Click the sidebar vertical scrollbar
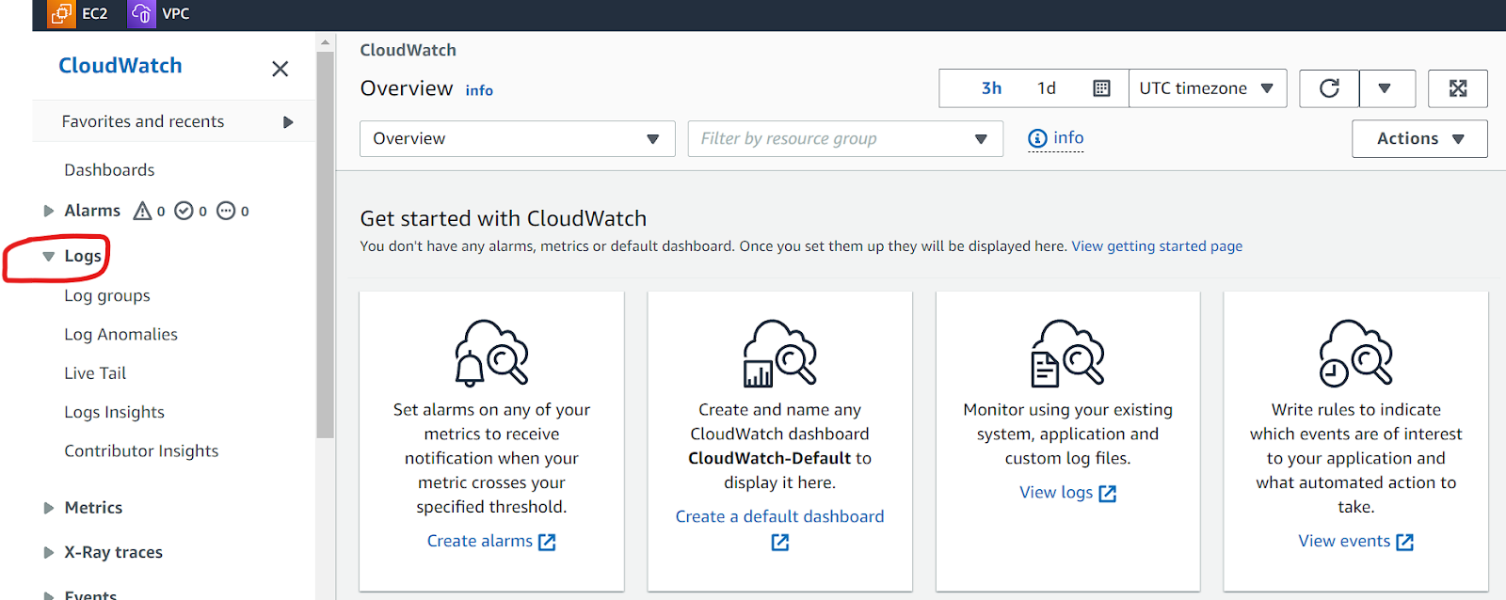 (x=325, y=245)
